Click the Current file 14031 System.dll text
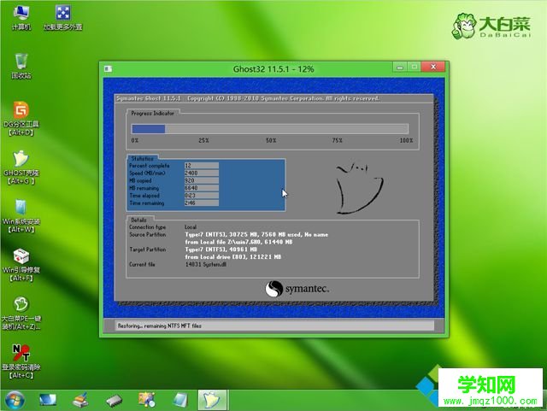547x411 pixels. click(206, 265)
